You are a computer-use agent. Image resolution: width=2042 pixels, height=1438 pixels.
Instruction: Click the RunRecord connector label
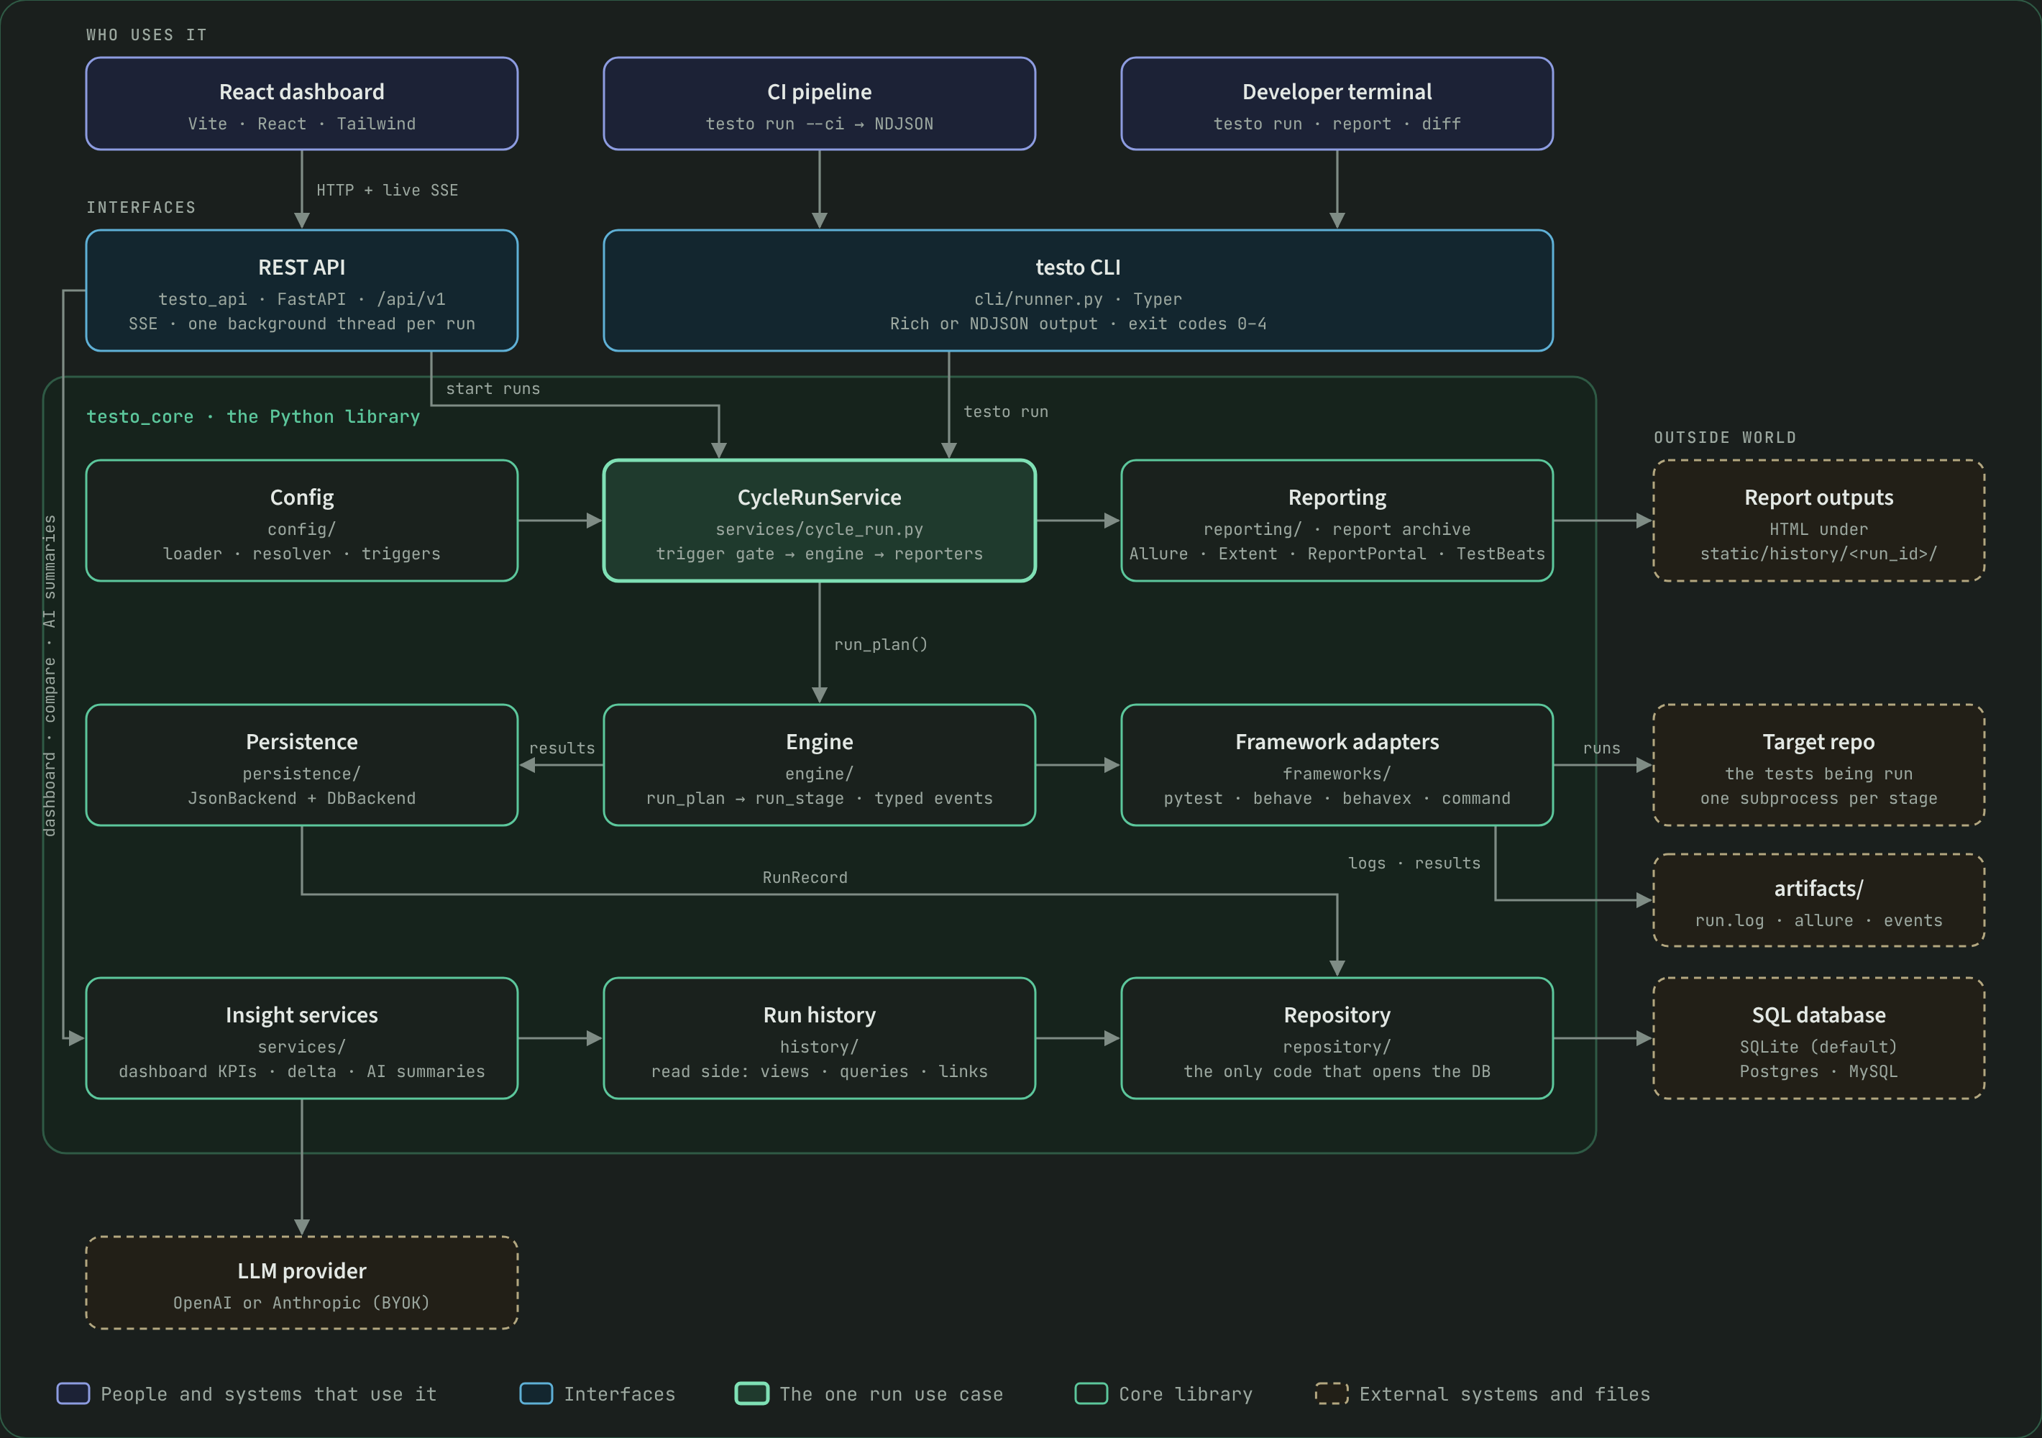(805, 878)
